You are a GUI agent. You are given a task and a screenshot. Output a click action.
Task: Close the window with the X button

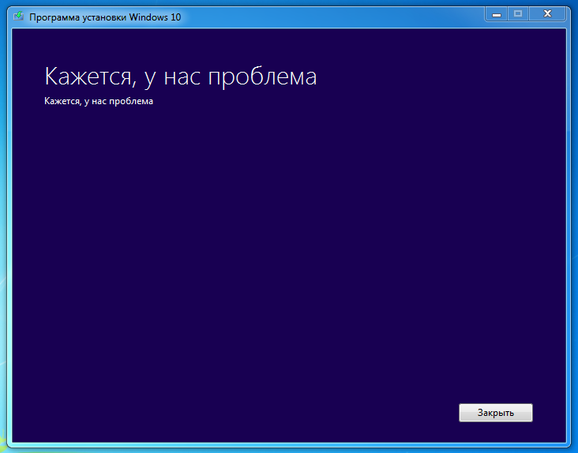click(547, 15)
